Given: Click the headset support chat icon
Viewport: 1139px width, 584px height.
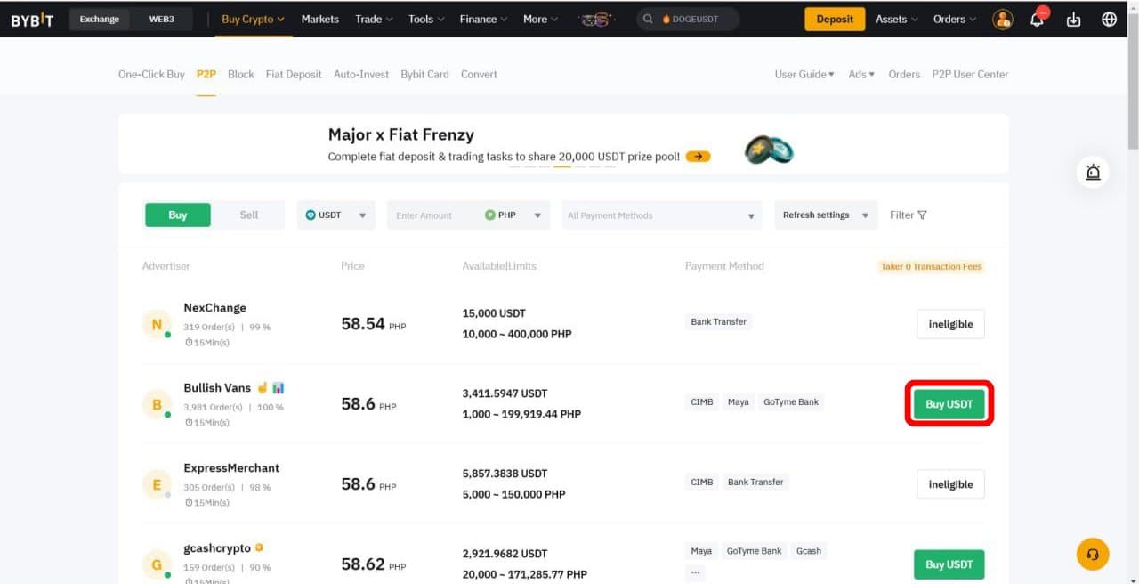Looking at the screenshot, I should [x=1093, y=554].
